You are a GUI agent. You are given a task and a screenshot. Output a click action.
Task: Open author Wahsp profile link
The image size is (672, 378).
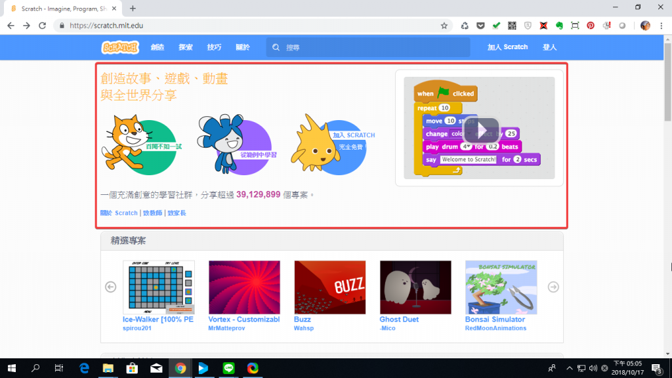coord(304,328)
